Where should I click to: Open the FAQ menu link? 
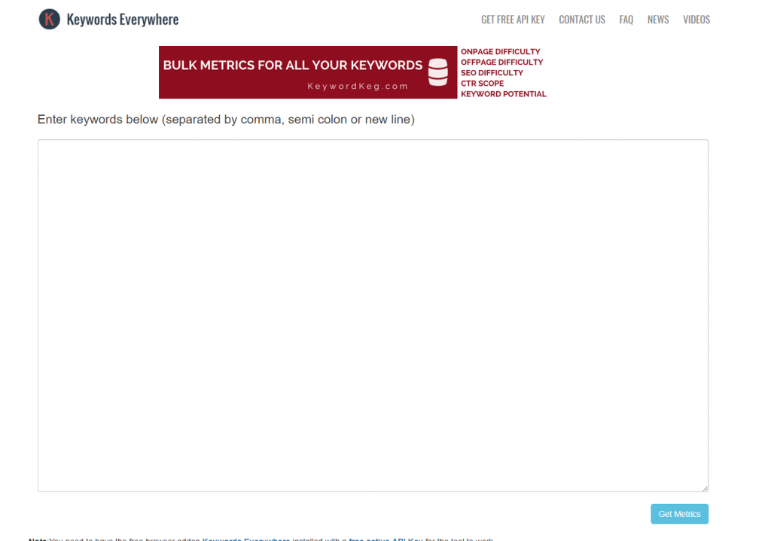626,20
